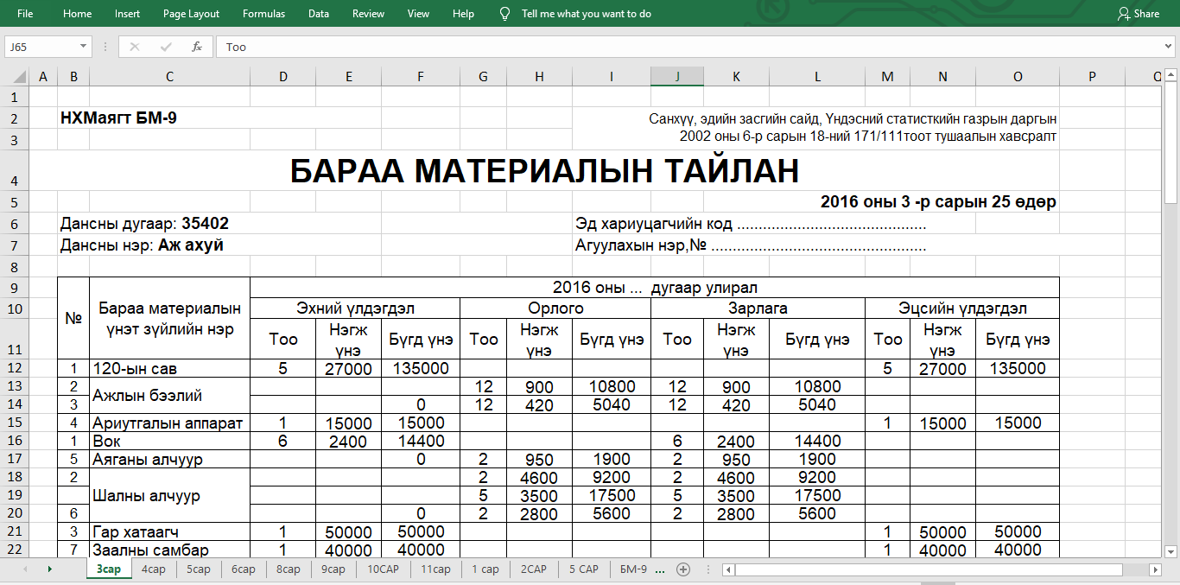Click the Insert Function fx icon

point(197,47)
